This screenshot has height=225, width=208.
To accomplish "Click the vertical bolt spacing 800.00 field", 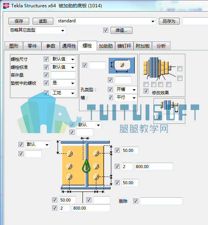I will coord(154,167).
